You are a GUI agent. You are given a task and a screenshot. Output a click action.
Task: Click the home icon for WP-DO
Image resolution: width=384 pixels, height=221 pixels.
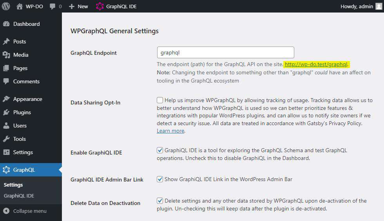[19, 6]
